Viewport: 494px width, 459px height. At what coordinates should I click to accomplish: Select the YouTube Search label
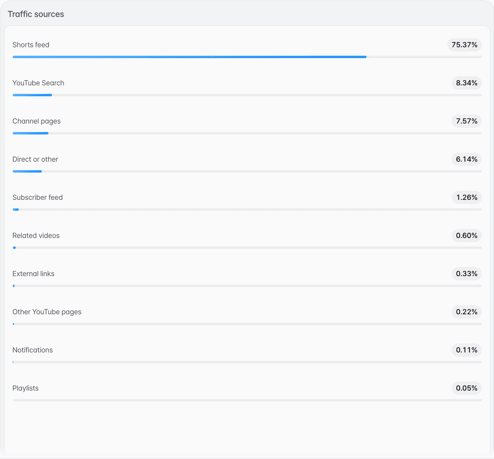click(x=38, y=83)
